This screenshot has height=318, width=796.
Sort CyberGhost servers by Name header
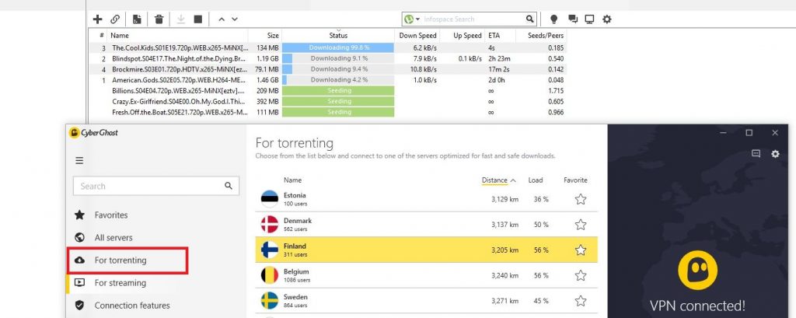point(292,180)
